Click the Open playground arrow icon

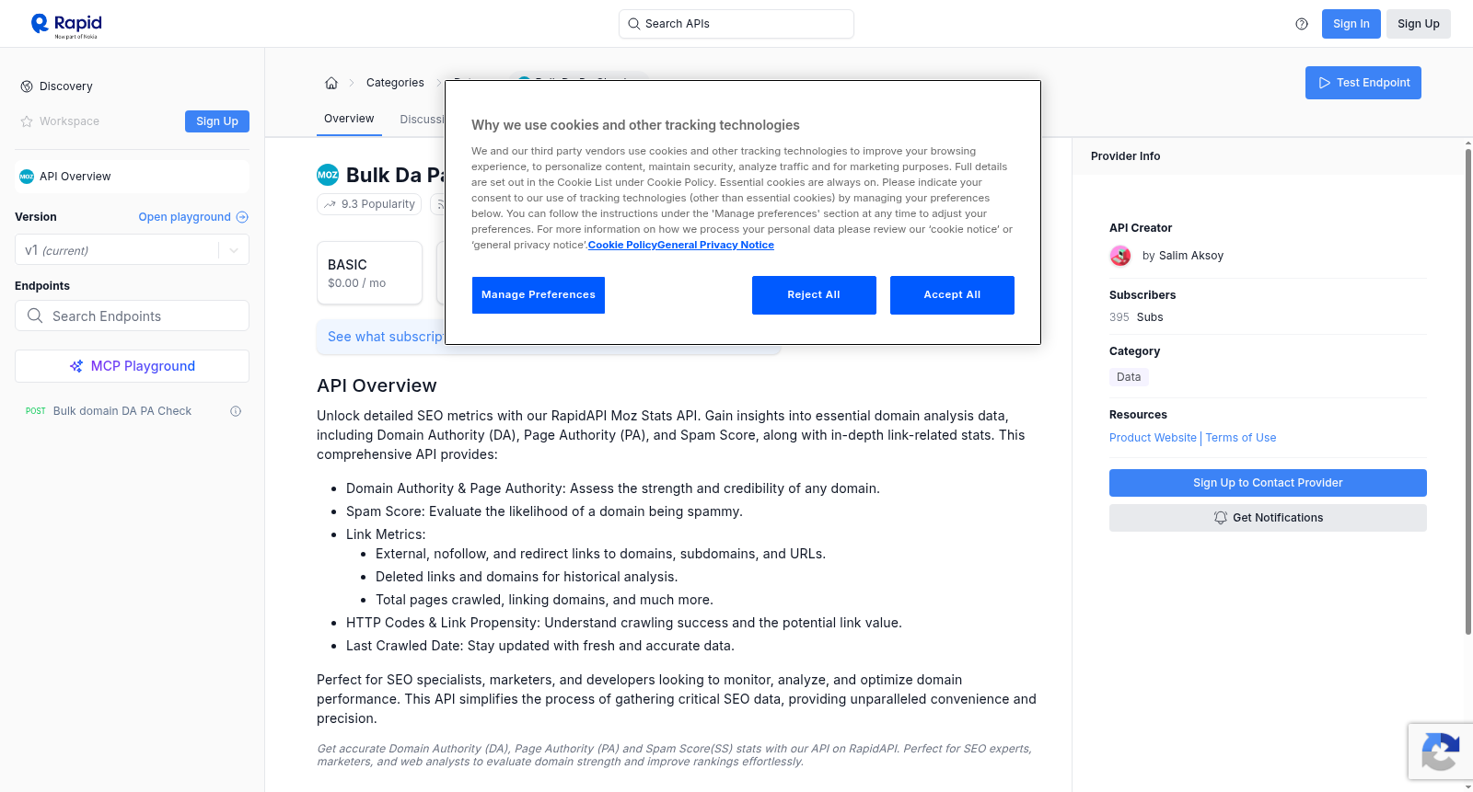pyautogui.click(x=242, y=217)
